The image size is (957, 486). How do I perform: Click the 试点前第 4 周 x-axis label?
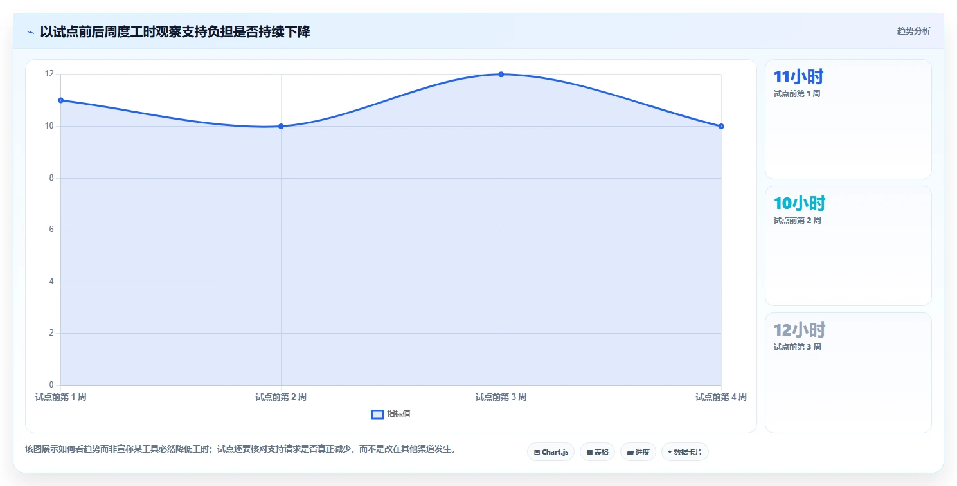721,397
